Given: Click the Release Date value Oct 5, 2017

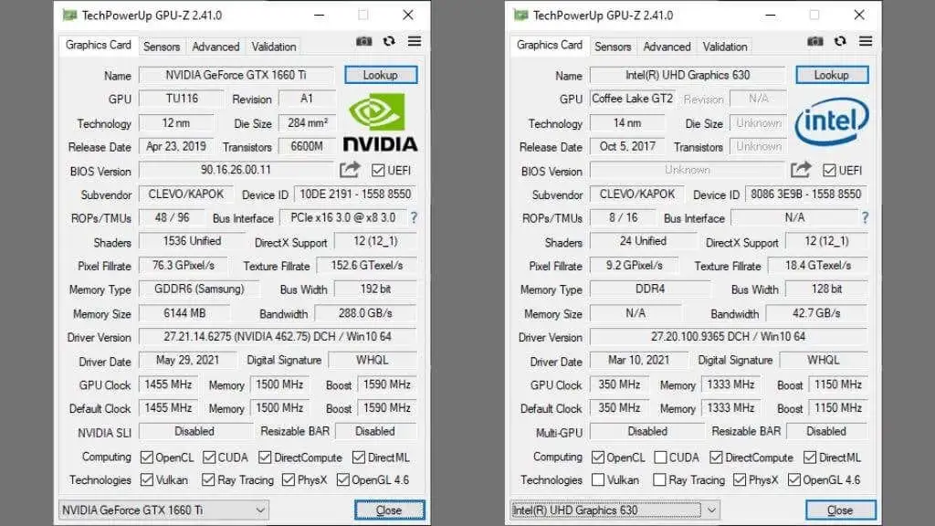Looking at the screenshot, I should click(627, 146).
